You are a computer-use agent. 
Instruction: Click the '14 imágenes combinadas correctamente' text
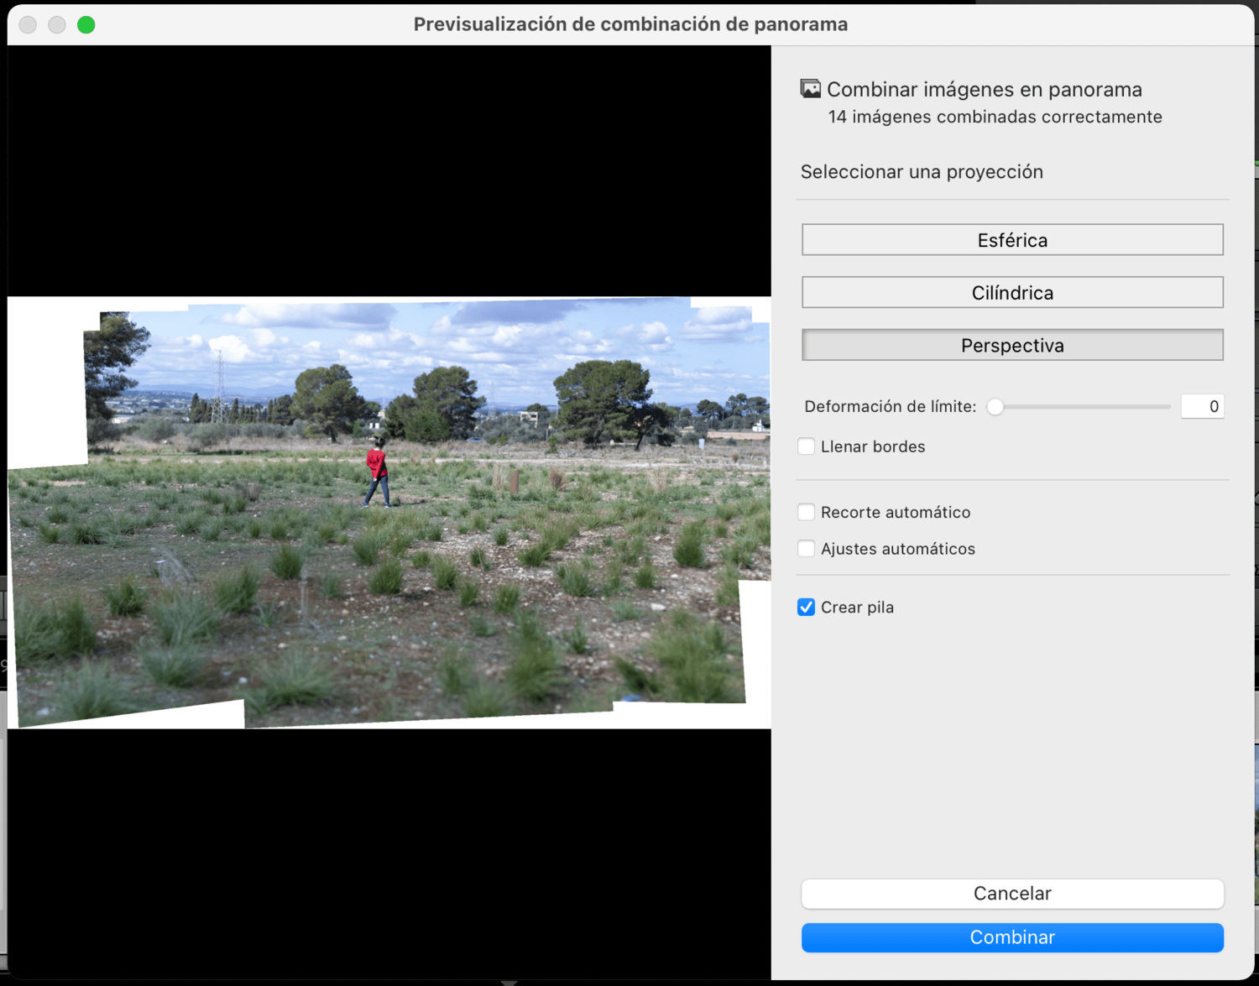[x=995, y=117]
